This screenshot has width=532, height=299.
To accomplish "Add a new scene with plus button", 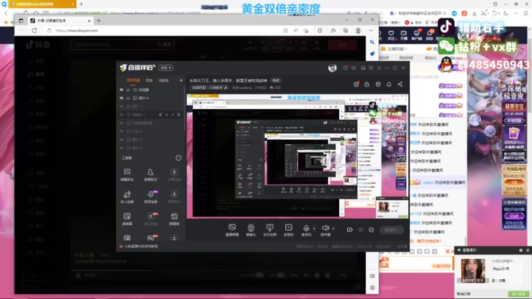I will [x=181, y=80].
